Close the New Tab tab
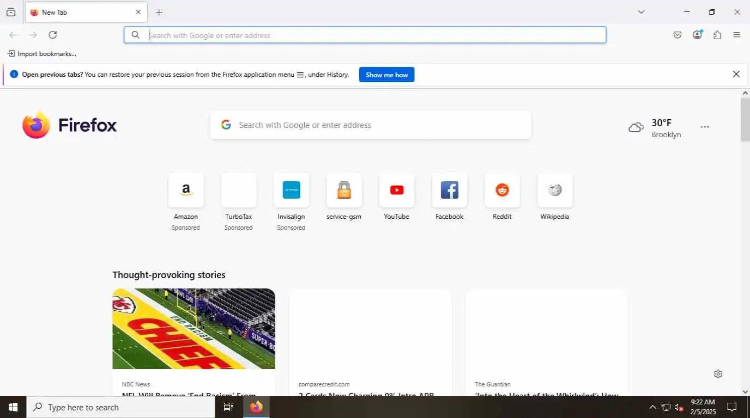The image size is (750, 418). pos(138,12)
